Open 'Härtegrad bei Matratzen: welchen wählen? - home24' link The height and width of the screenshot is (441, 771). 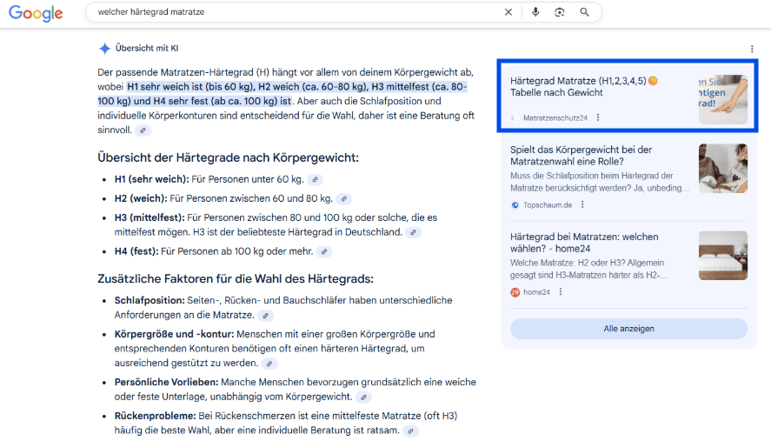(584, 243)
